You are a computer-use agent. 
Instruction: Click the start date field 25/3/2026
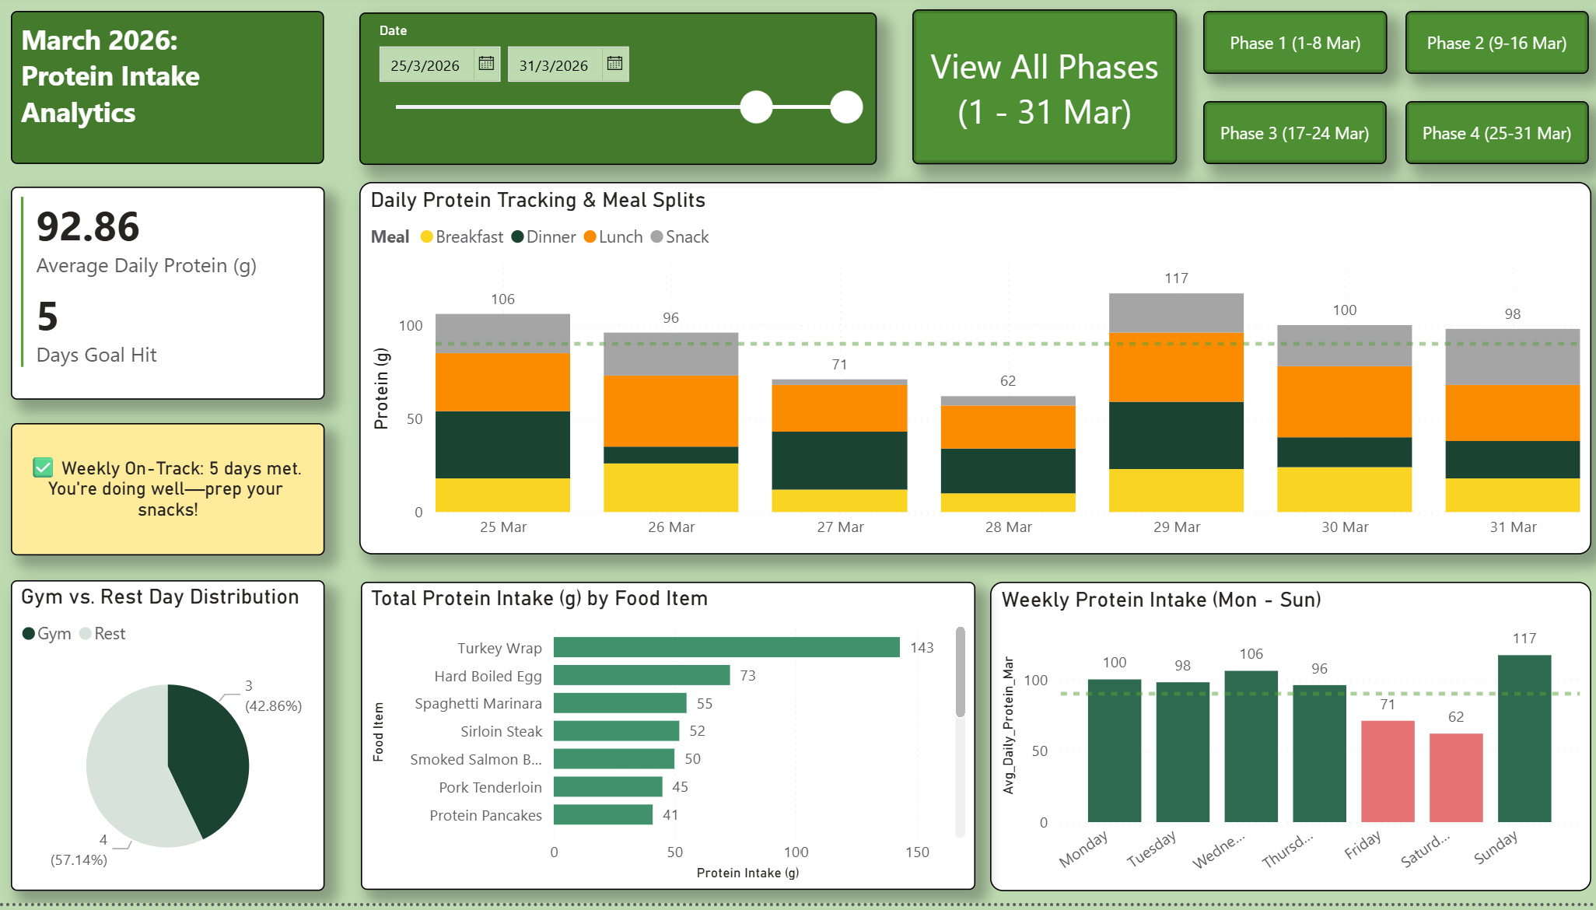425,65
